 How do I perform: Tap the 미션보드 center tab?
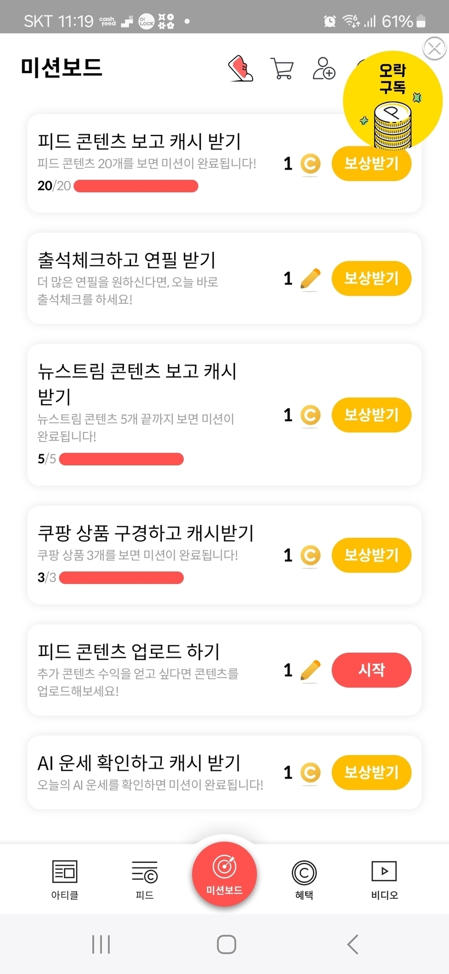pos(224,873)
